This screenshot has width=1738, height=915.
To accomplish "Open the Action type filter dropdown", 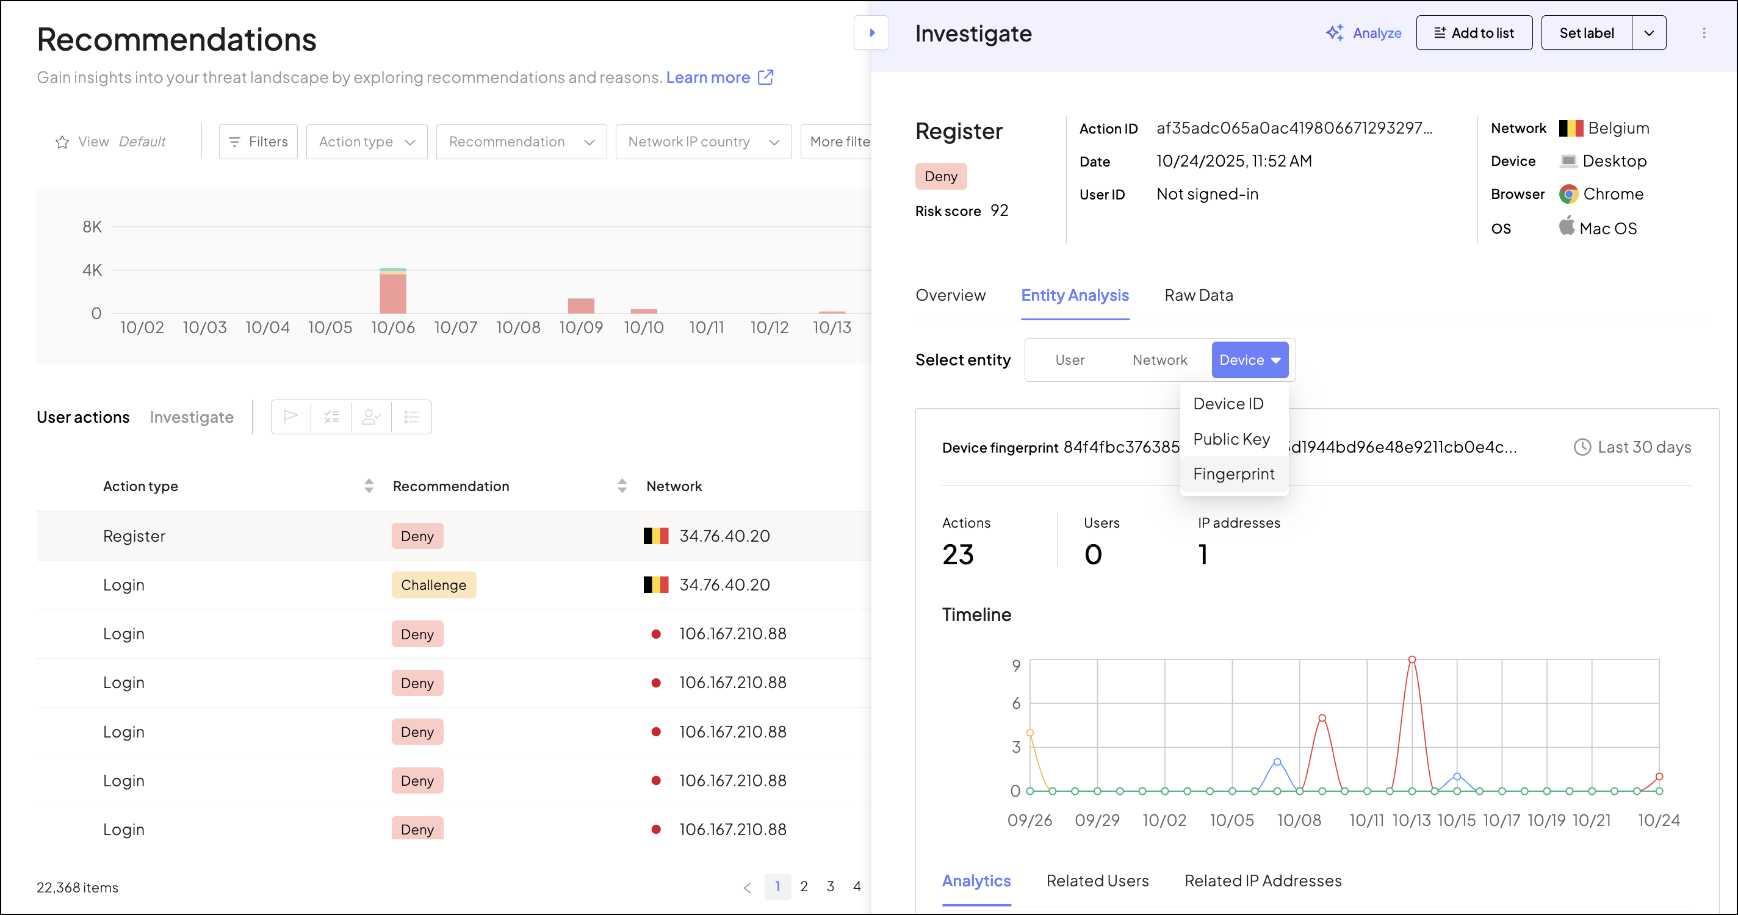I will click(366, 142).
